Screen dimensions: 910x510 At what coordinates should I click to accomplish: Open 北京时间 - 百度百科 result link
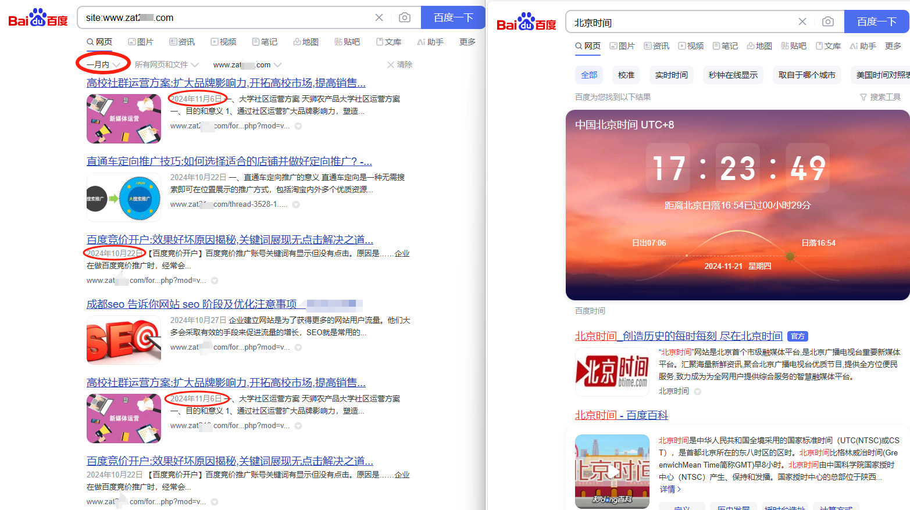pos(622,415)
